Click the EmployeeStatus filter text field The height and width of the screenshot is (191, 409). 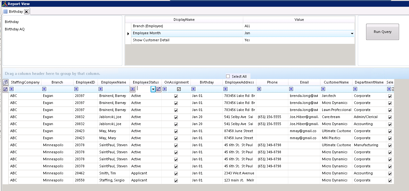143,89
